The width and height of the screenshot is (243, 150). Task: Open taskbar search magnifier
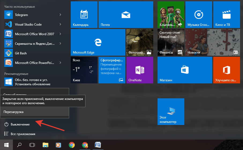[x=19, y=145]
